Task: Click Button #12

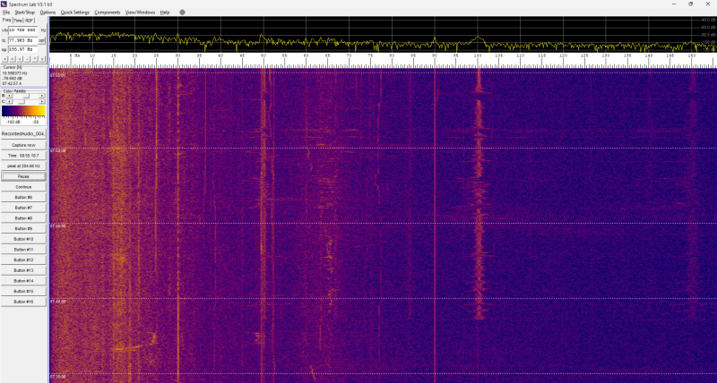Action: [23, 260]
